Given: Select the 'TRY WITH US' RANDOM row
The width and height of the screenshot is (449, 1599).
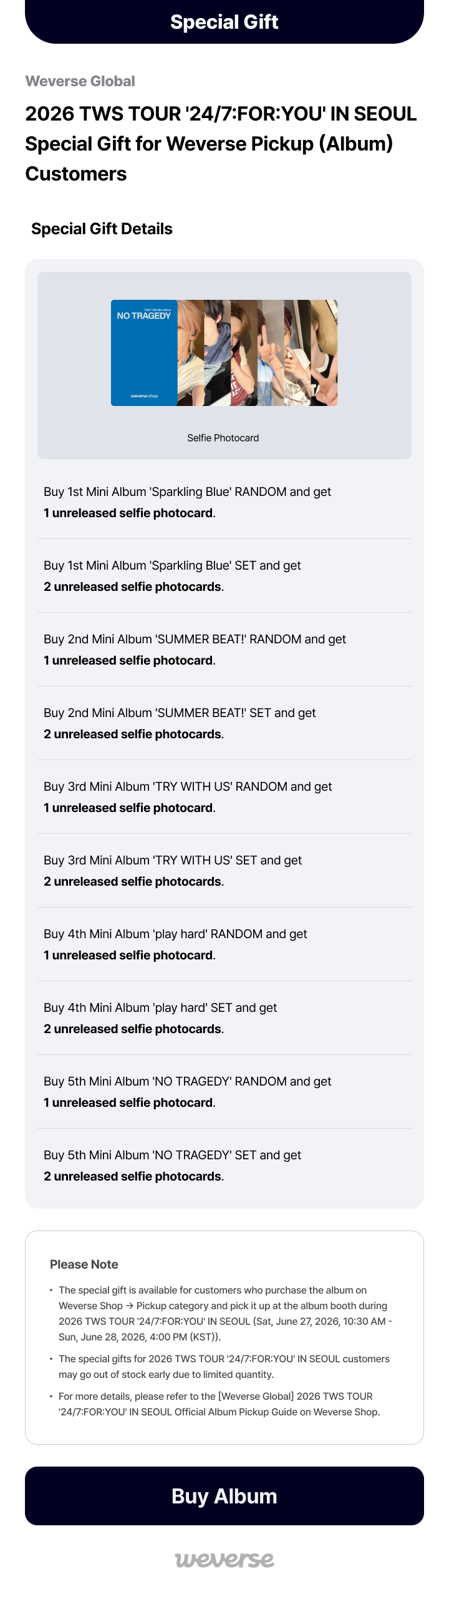Looking at the screenshot, I should 224,797.
